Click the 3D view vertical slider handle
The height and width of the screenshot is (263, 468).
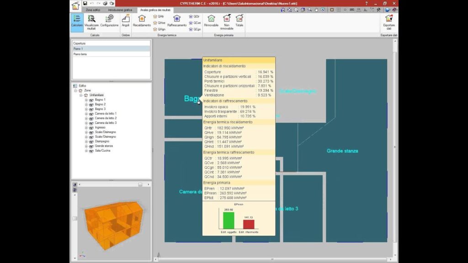[75, 219]
